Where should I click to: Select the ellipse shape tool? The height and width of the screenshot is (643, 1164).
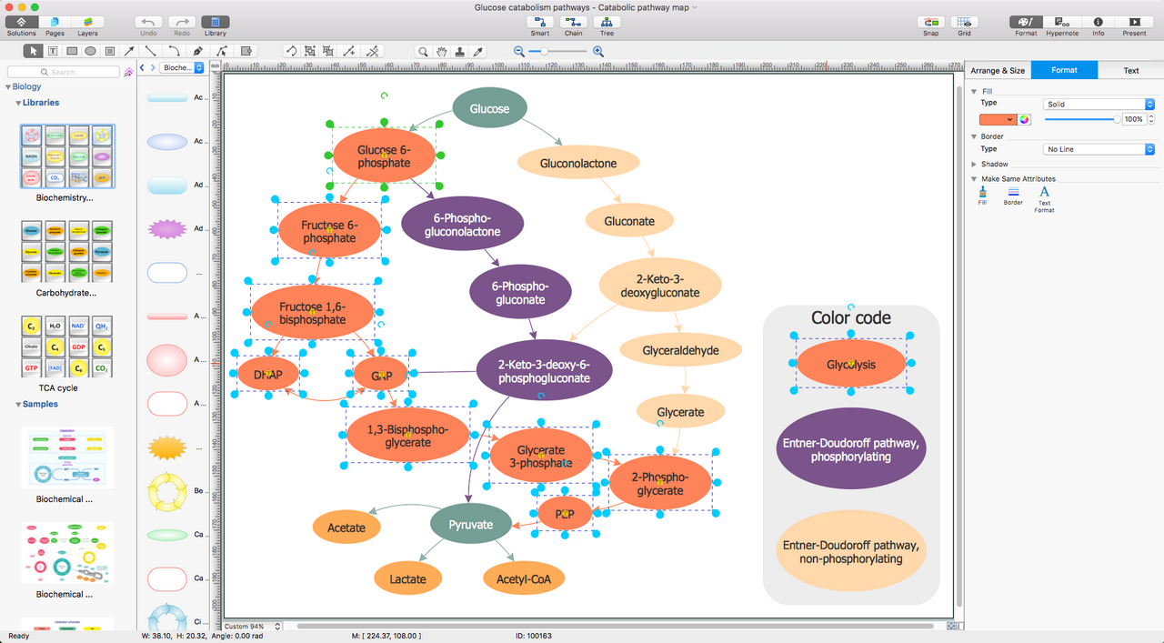click(x=91, y=51)
